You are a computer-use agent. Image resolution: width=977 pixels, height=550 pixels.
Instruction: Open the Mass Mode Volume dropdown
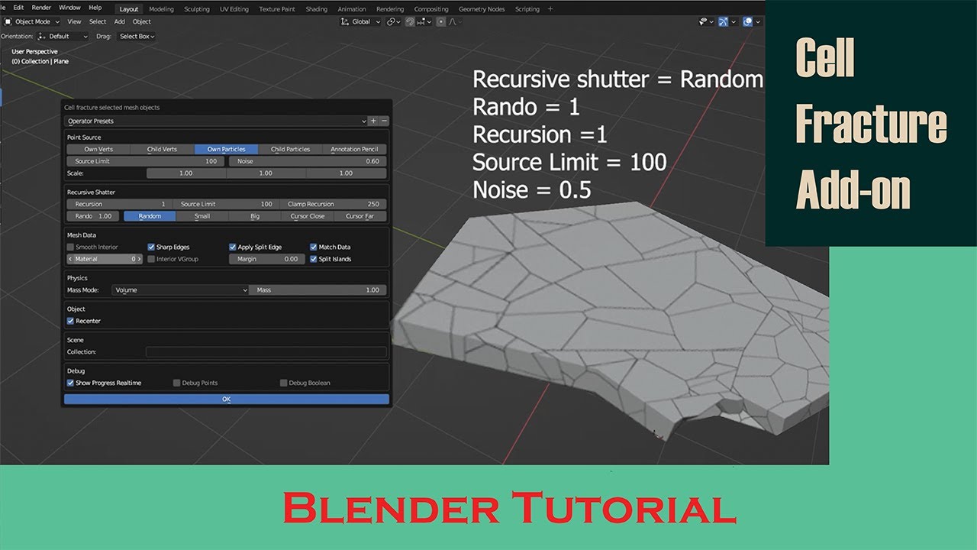tap(180, 290)
